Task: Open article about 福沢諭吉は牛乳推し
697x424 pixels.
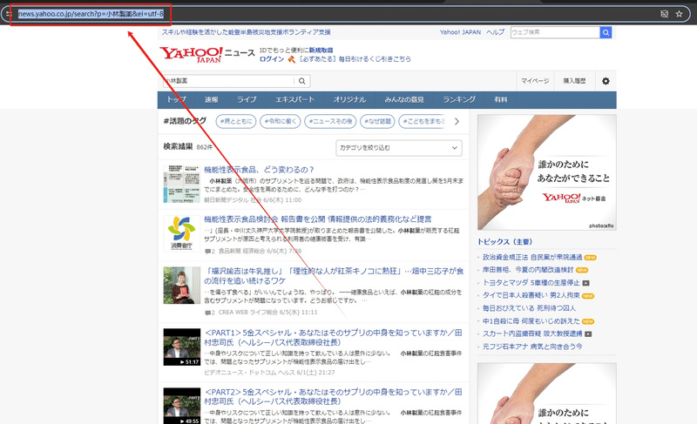Action: [334, 276]
